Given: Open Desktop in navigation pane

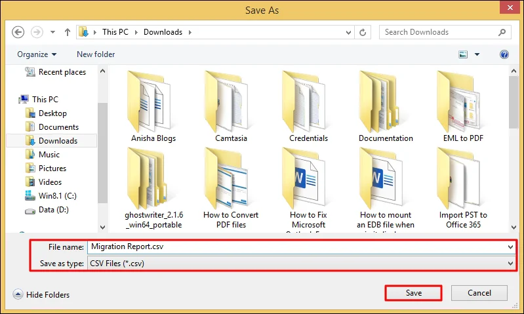Looking at the screenshot, I should 52,113.
